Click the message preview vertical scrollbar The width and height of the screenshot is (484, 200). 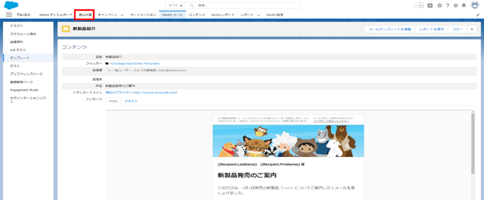pos(473,143)
